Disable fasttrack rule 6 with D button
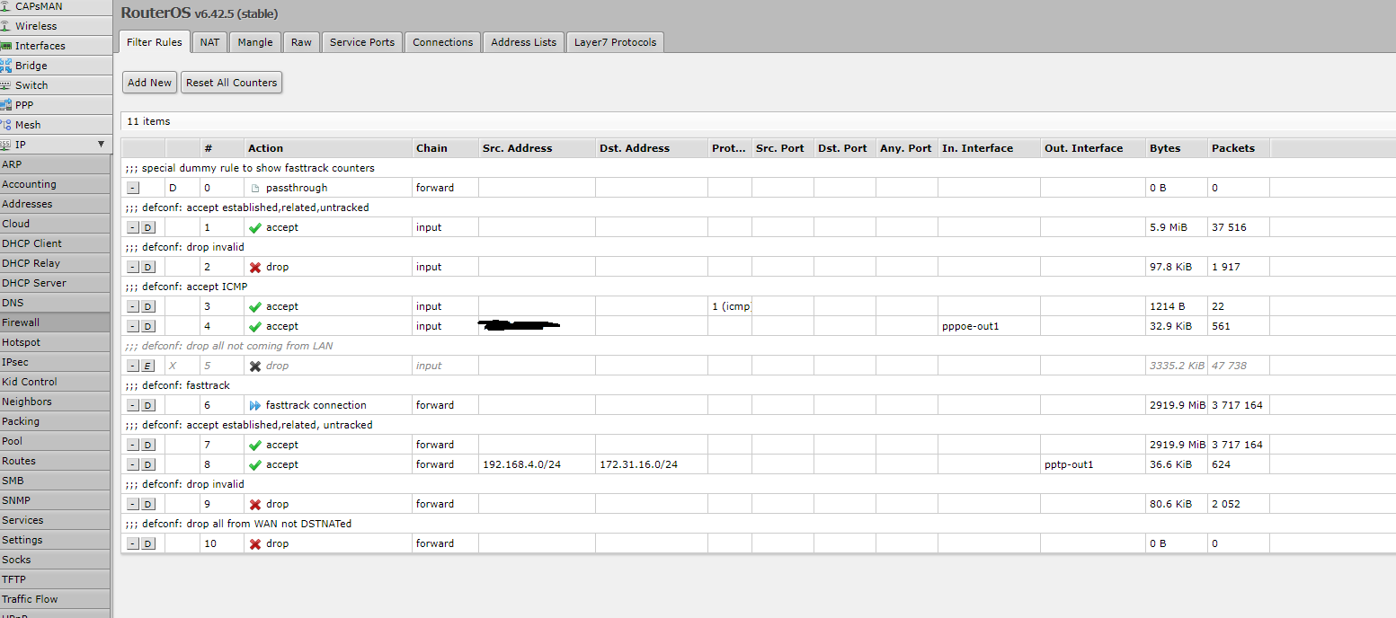1396x618 pixels. coord(148,406)
